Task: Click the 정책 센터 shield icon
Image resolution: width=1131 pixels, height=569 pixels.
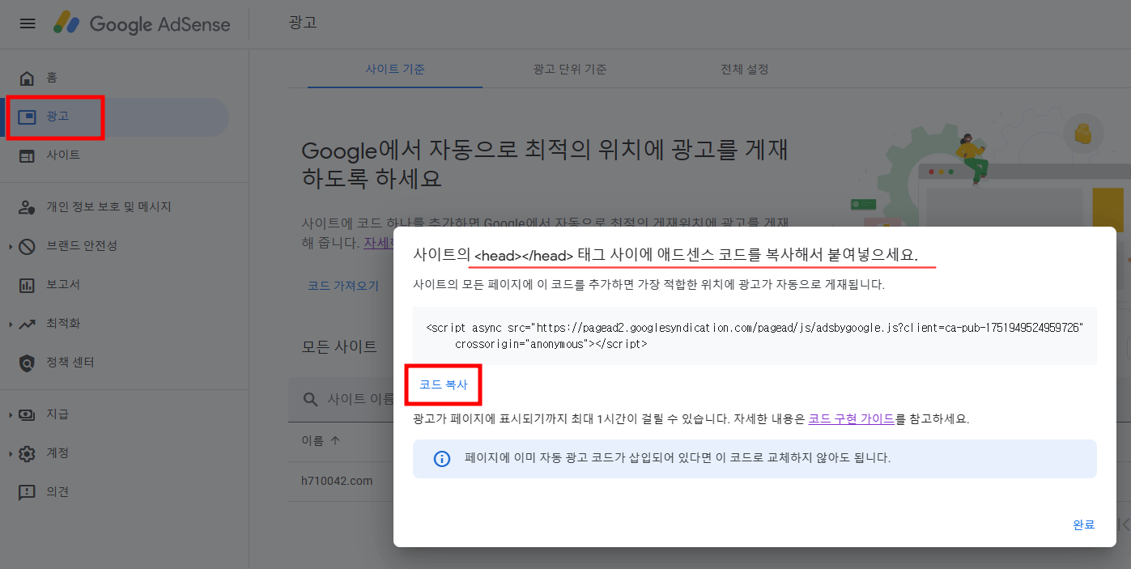Action: [27, 363]
